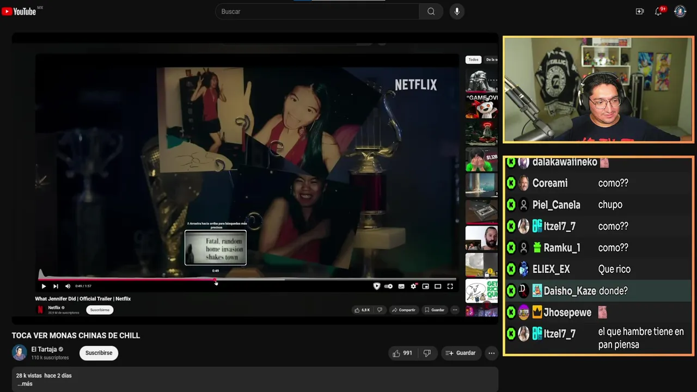Open the Netflix channel avatar
The image size is (697, 392).
point(40,310)
